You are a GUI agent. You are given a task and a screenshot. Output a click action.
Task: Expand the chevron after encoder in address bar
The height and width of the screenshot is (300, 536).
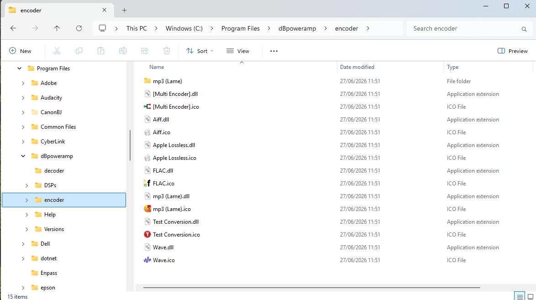368,28
